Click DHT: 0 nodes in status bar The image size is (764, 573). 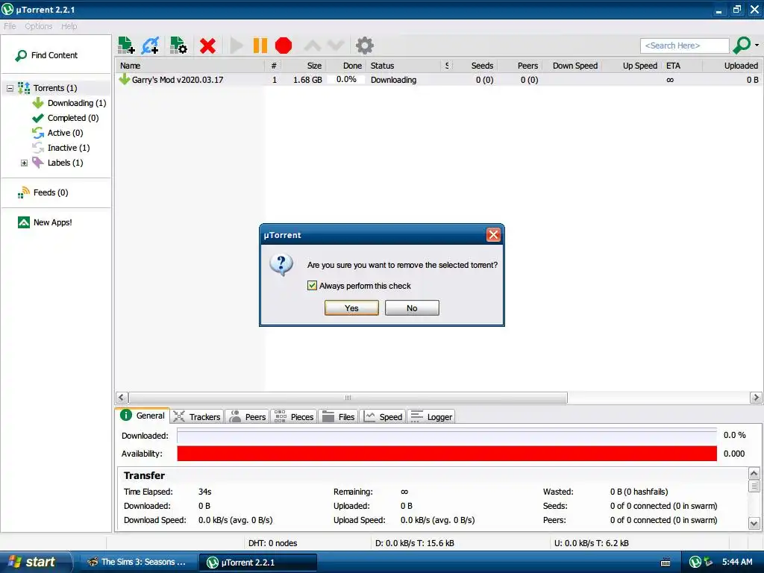pos(272,543)
